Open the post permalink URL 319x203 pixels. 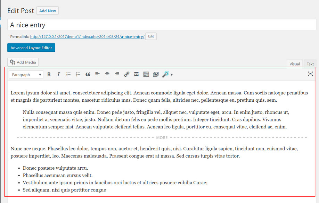[87, 36]
